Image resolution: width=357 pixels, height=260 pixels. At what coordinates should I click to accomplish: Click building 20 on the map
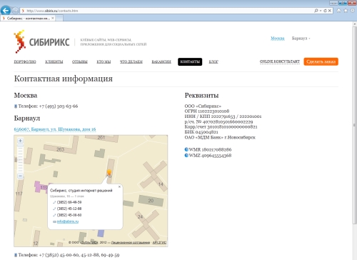[151, 201]
